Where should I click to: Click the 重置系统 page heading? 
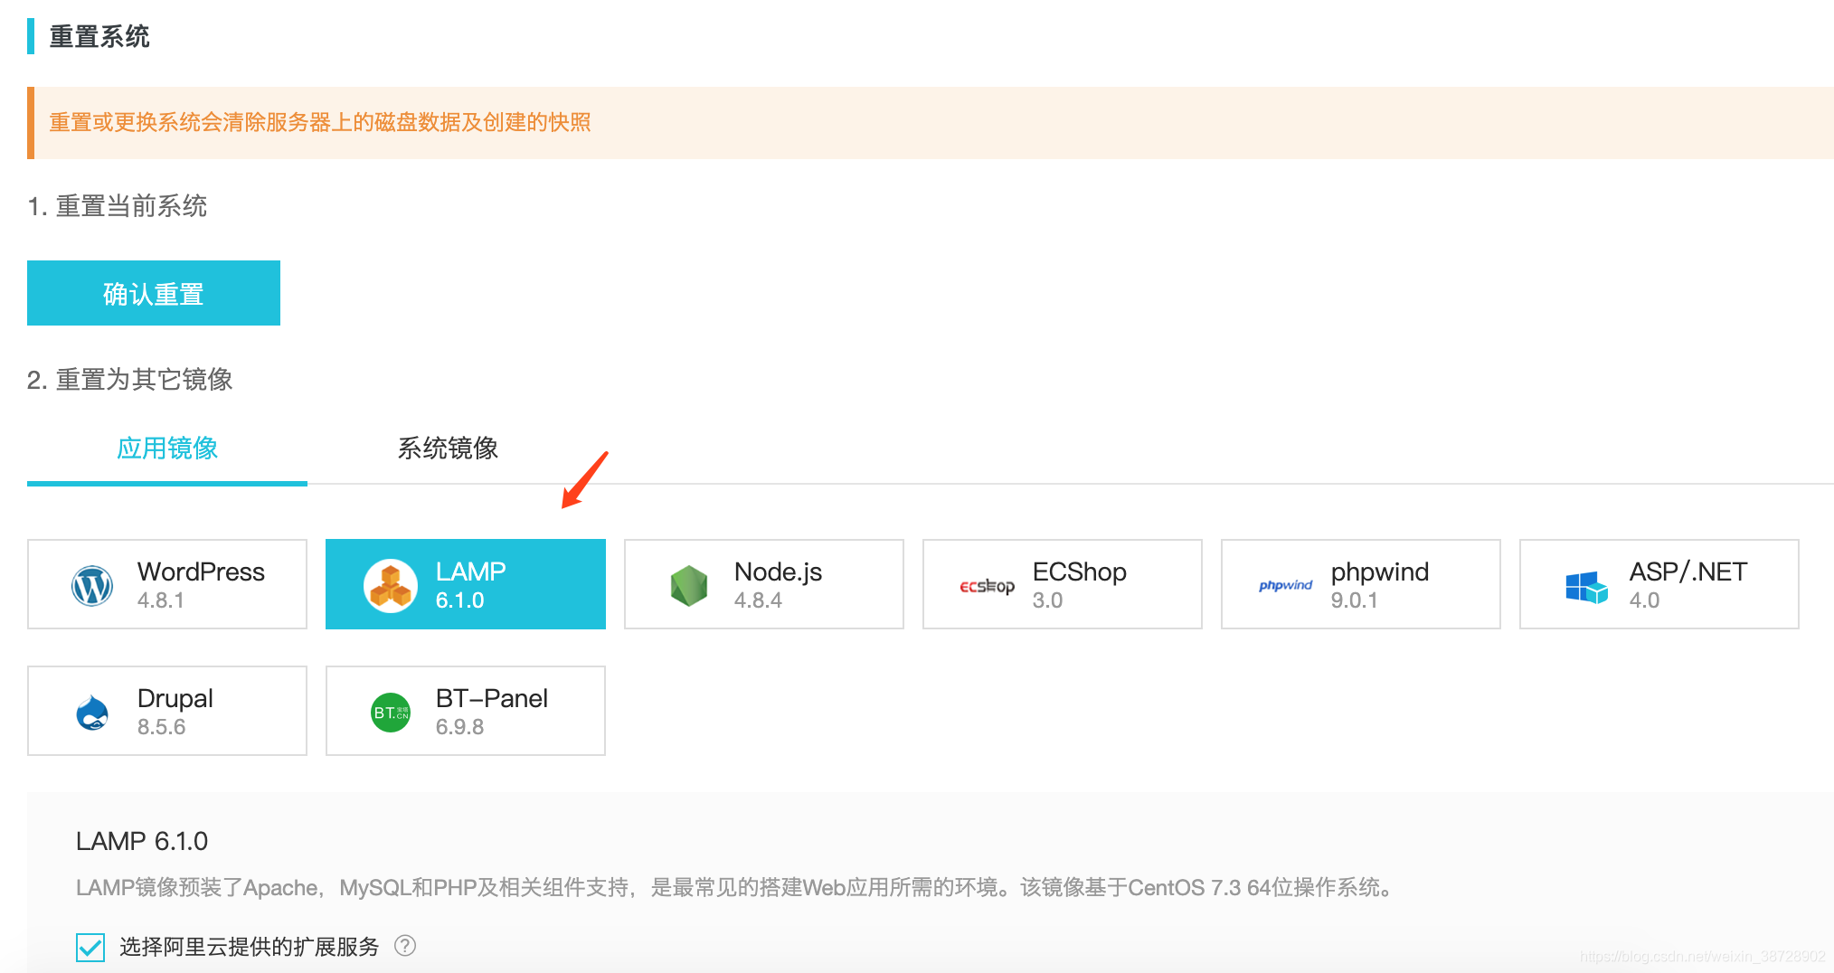(99, 37)
